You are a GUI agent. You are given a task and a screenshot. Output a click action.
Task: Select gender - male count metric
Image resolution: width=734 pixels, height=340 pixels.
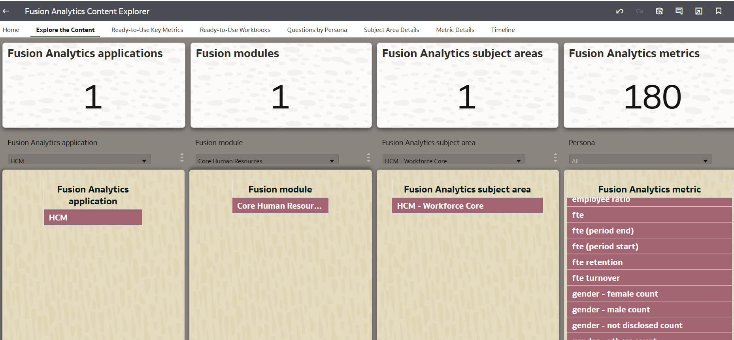pyautogui.click(x=649, y=309)
